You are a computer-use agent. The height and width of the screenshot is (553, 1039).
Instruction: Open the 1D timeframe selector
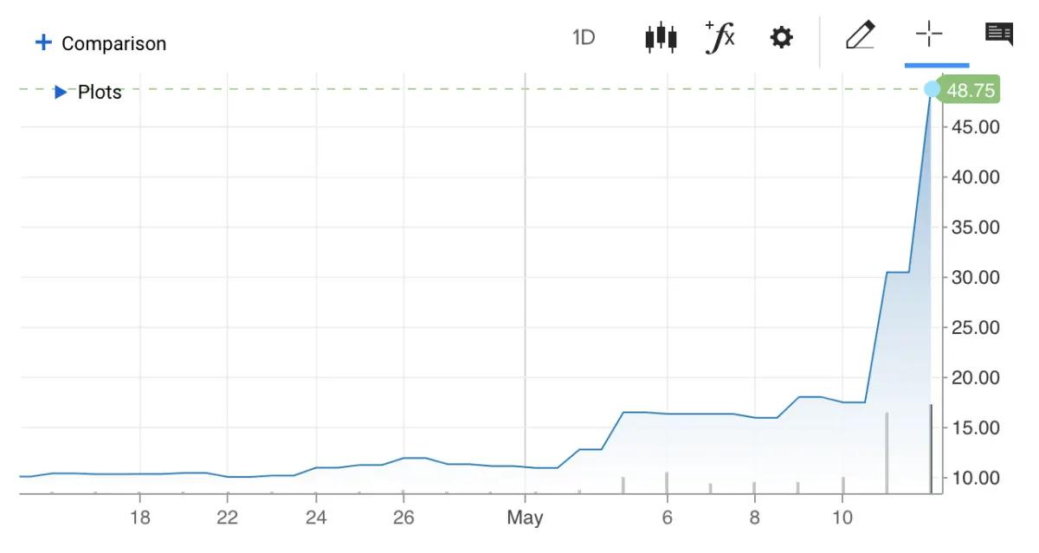(584, 37)
